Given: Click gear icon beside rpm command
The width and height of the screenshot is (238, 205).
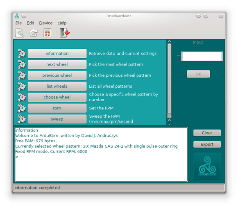Looking at the screenshot, I should point(22,108).
